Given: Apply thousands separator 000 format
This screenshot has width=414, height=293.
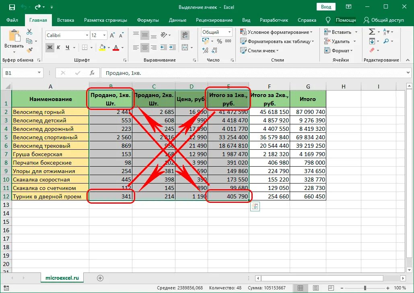Looking at the screenshot, I should click(228, 41).
